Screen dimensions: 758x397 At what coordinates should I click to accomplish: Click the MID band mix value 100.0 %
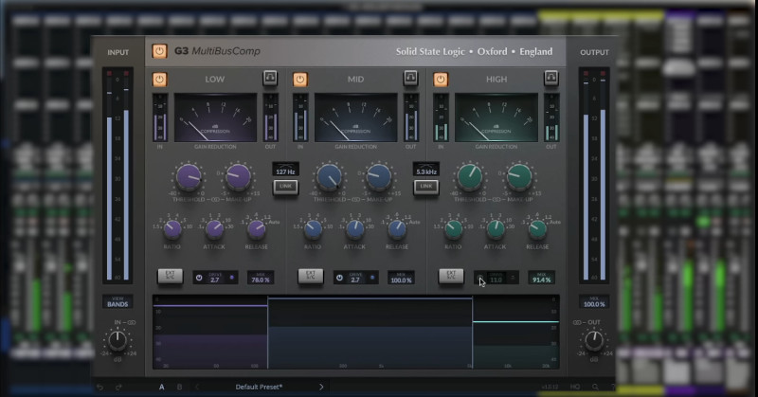[401, 278]
